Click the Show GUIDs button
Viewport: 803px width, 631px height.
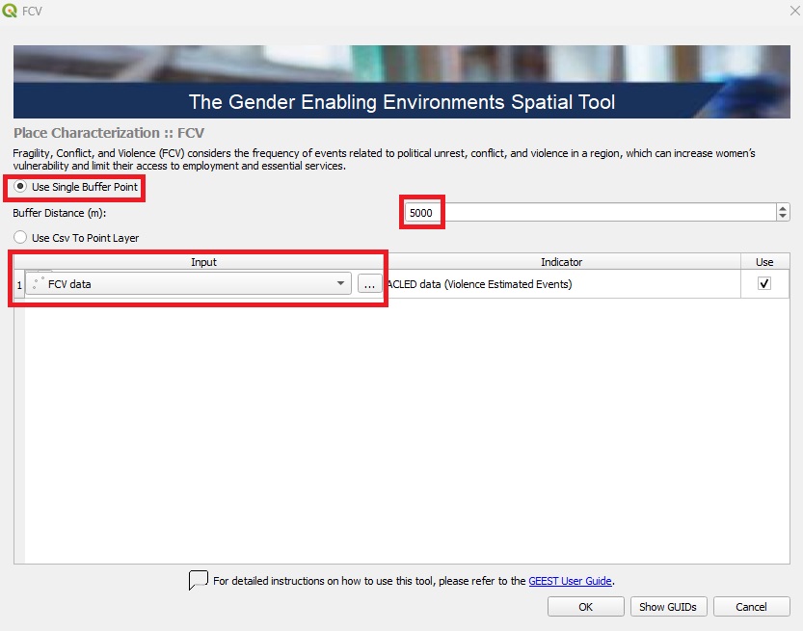pyautogui.click(x=668, y=607)
